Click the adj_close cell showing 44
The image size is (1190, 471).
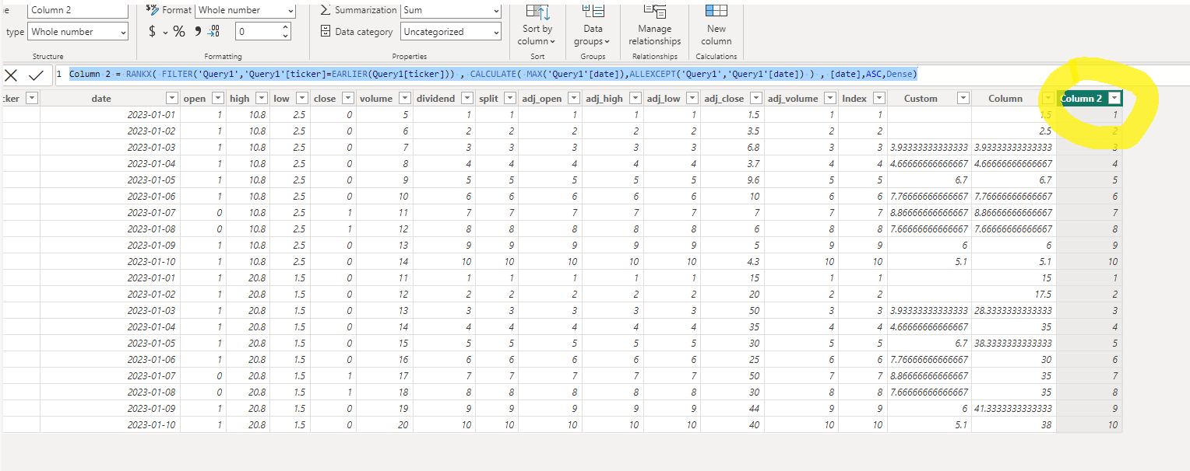click(x=731, y=408)
